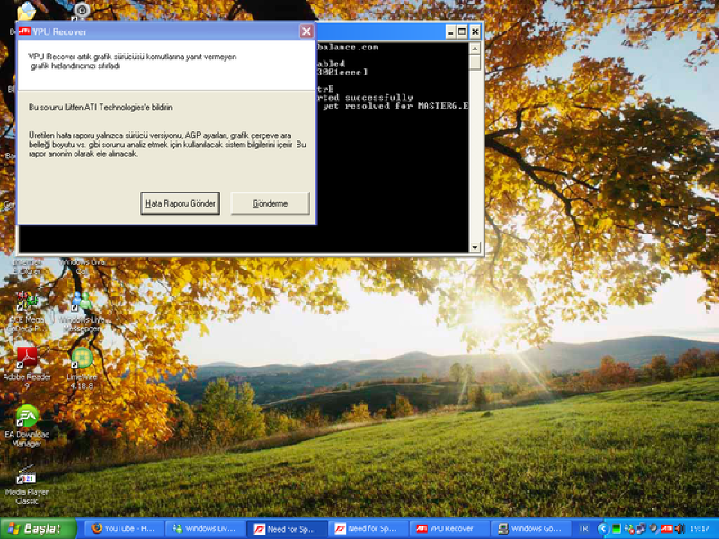Minimize the console window behind the dialog

pos(451,31)
